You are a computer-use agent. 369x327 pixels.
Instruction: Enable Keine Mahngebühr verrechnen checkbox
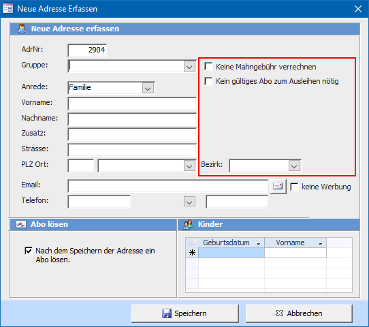pyautogui.click(x=208, y=66)
